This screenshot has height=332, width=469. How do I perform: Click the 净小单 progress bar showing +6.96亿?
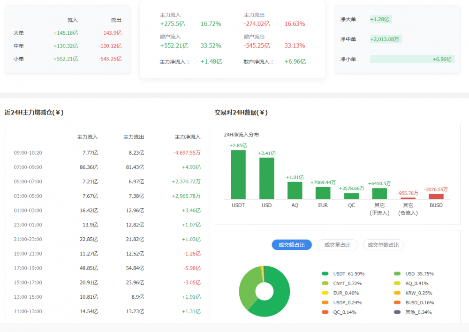[x=412, y=59]
